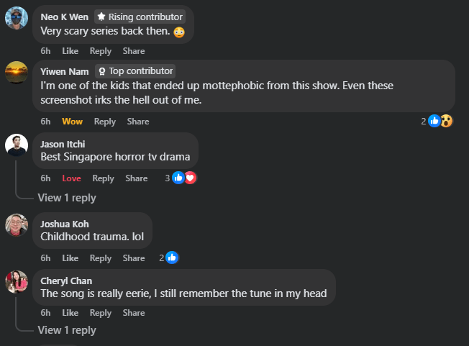This screenshot has width=469, height=346.
Task: Toggle Like on Neo K Wen's comment
Action: point(70,51)
